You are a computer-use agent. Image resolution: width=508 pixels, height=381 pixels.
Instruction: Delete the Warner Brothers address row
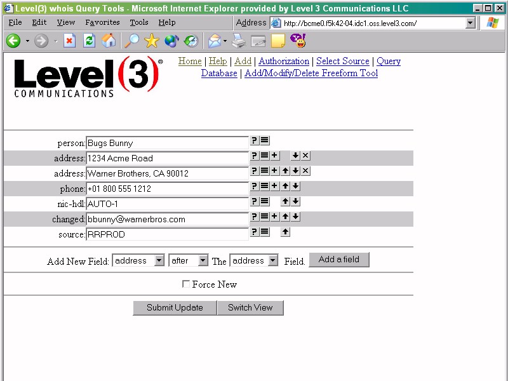click(305, 171)
